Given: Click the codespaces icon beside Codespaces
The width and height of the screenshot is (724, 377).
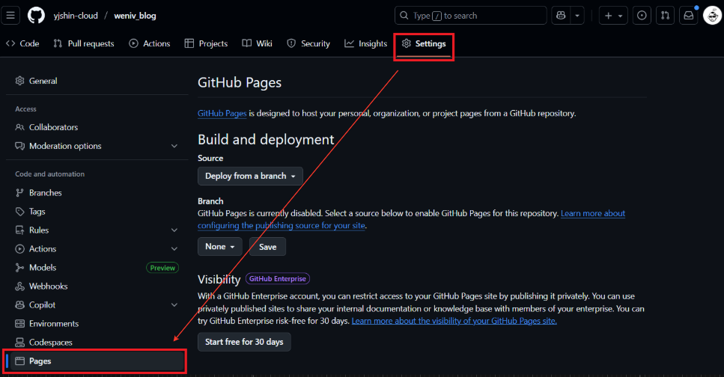Looking at the screenshot, I should click(19, 342).
